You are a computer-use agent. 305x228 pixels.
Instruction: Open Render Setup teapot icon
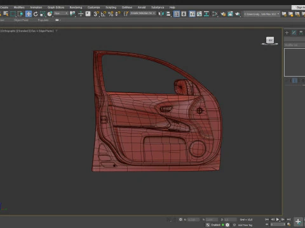pyautogui.click(x=223, y=14)
